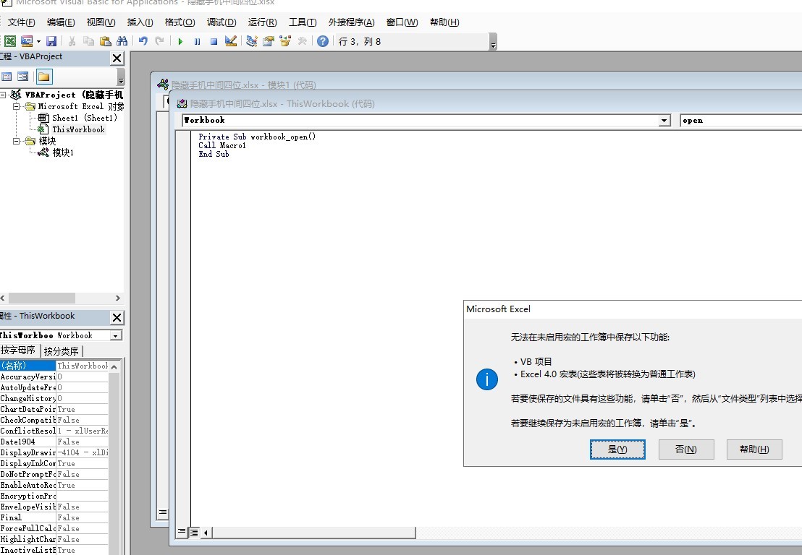The image size is (802, 555).
Task: Open the 编辑(E) menu
Action: click(x=60, y=22)
